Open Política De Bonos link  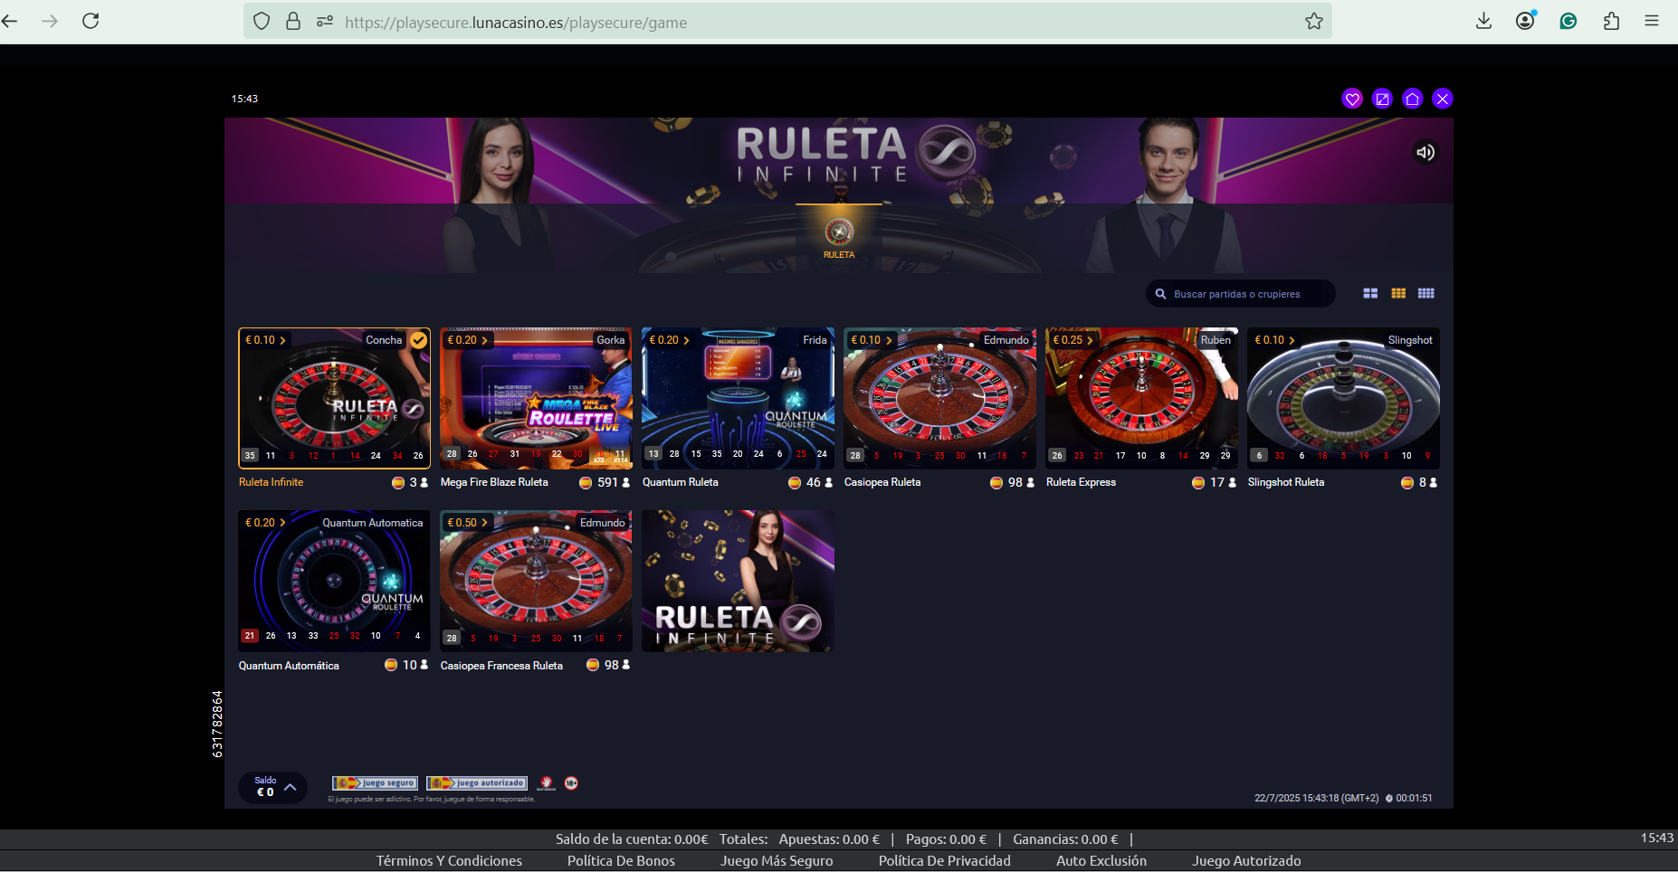(x=621, y=861)
